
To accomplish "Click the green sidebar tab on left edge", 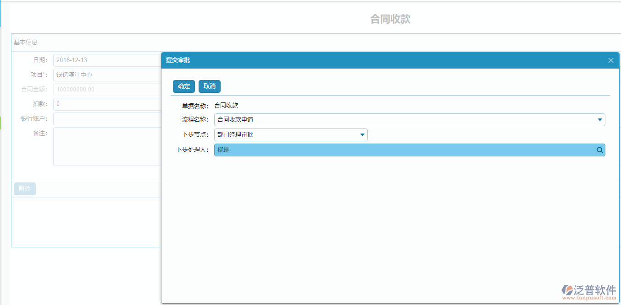I will pyautogui.click(x=1, y=123).
